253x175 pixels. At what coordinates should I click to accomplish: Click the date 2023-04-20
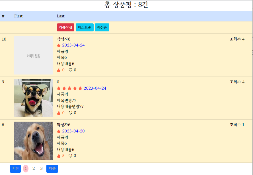click(73, 131)
